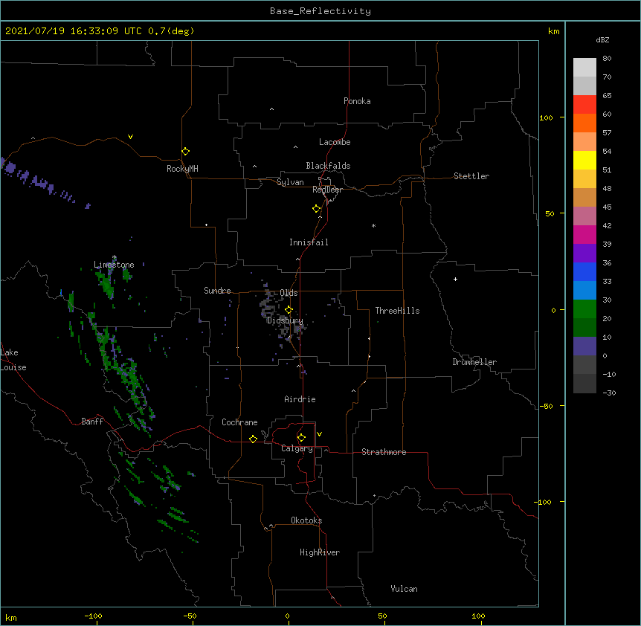Click the yellow marker near RockyMH
This screenshot has width=641, height=626.
(185, 152)
